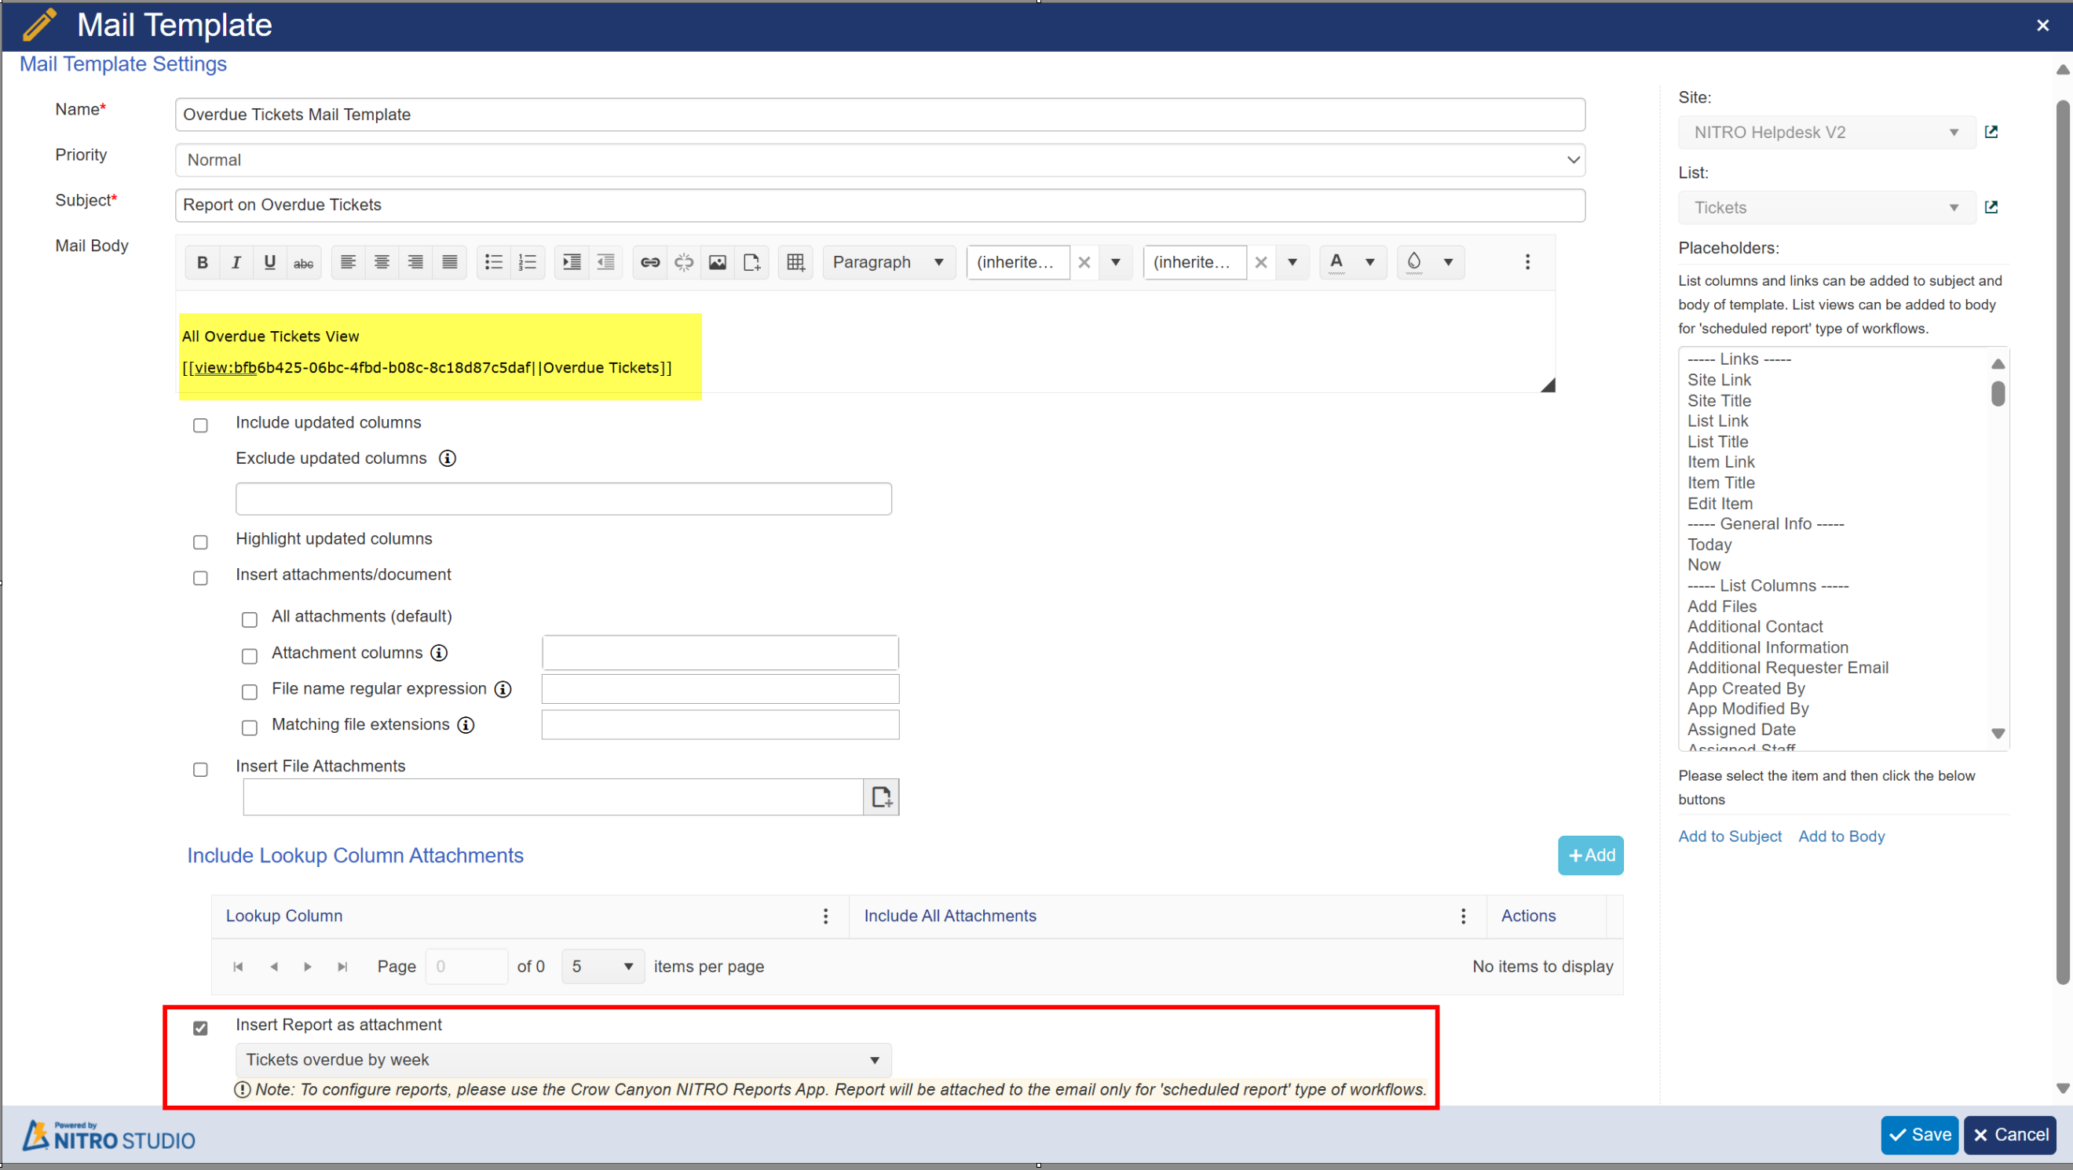Show info for Exclude updated columns
The height and width of the screenshot is (1170, 2073).
(x=448, y=458)
